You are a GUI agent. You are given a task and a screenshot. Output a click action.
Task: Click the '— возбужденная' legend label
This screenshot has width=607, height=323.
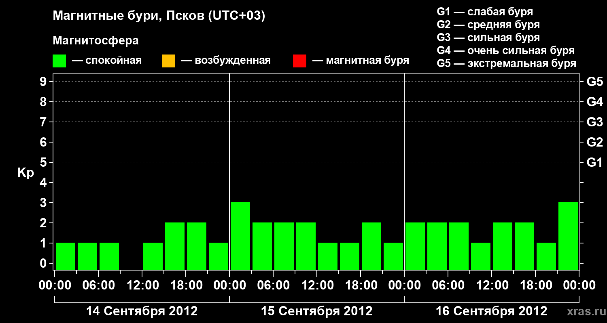pos(226,61)
